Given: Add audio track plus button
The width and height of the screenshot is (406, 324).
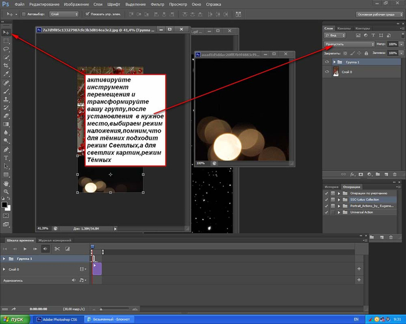Looking at the screenshot, I should pos(359,280).
